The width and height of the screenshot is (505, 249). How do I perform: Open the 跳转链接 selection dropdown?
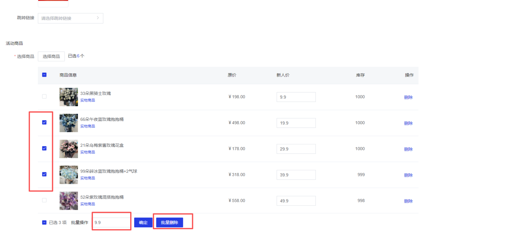tap(70, 18)
